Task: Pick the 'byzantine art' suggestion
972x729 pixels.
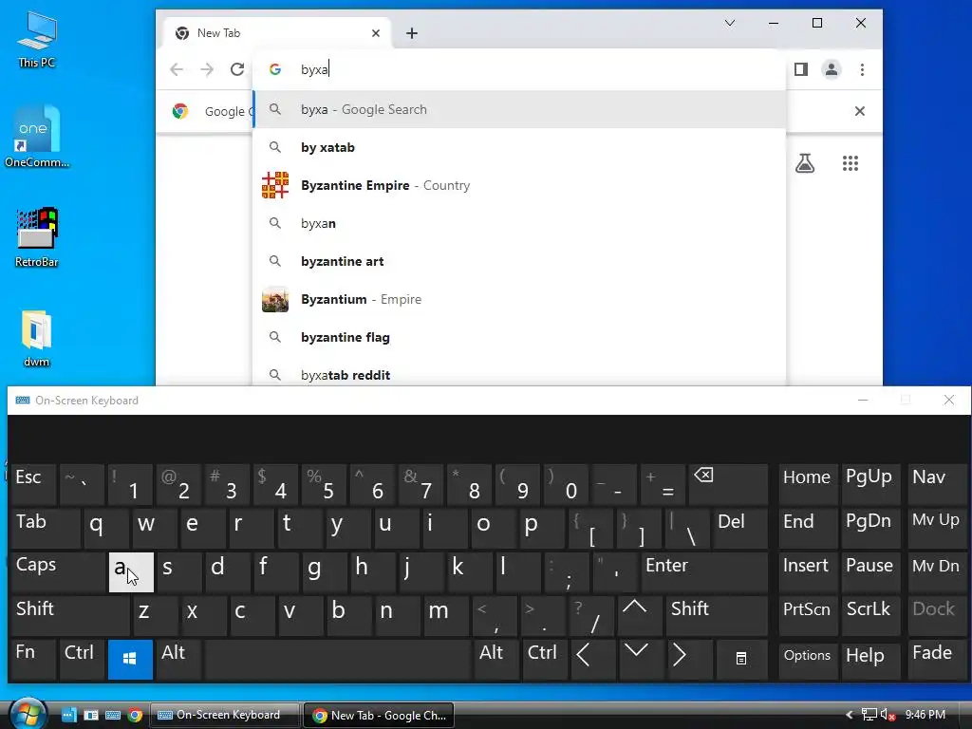Action: pos(519,261)
